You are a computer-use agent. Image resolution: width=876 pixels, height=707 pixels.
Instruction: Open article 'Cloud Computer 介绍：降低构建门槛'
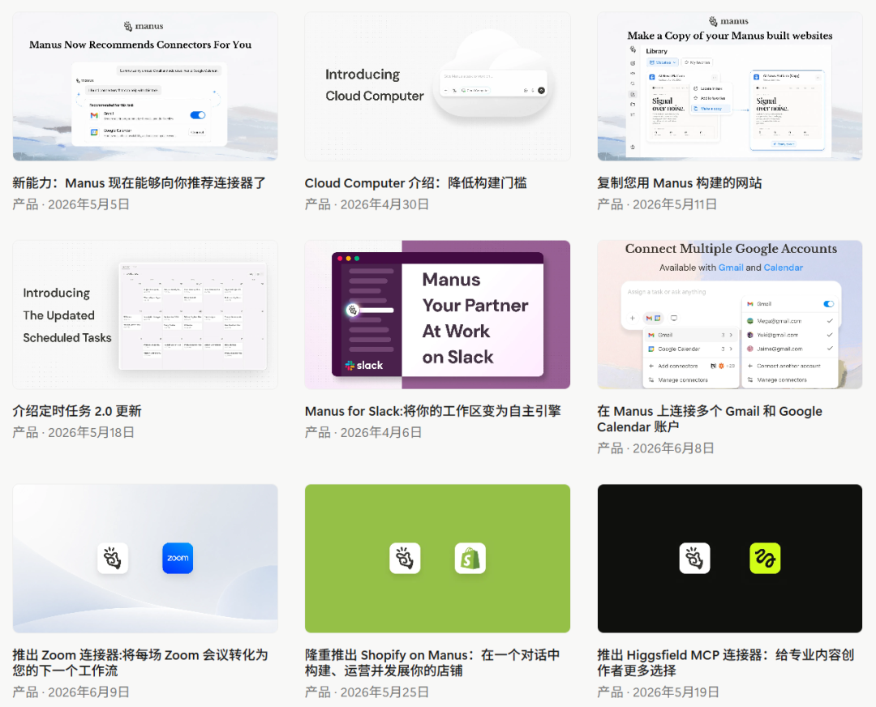415,183
